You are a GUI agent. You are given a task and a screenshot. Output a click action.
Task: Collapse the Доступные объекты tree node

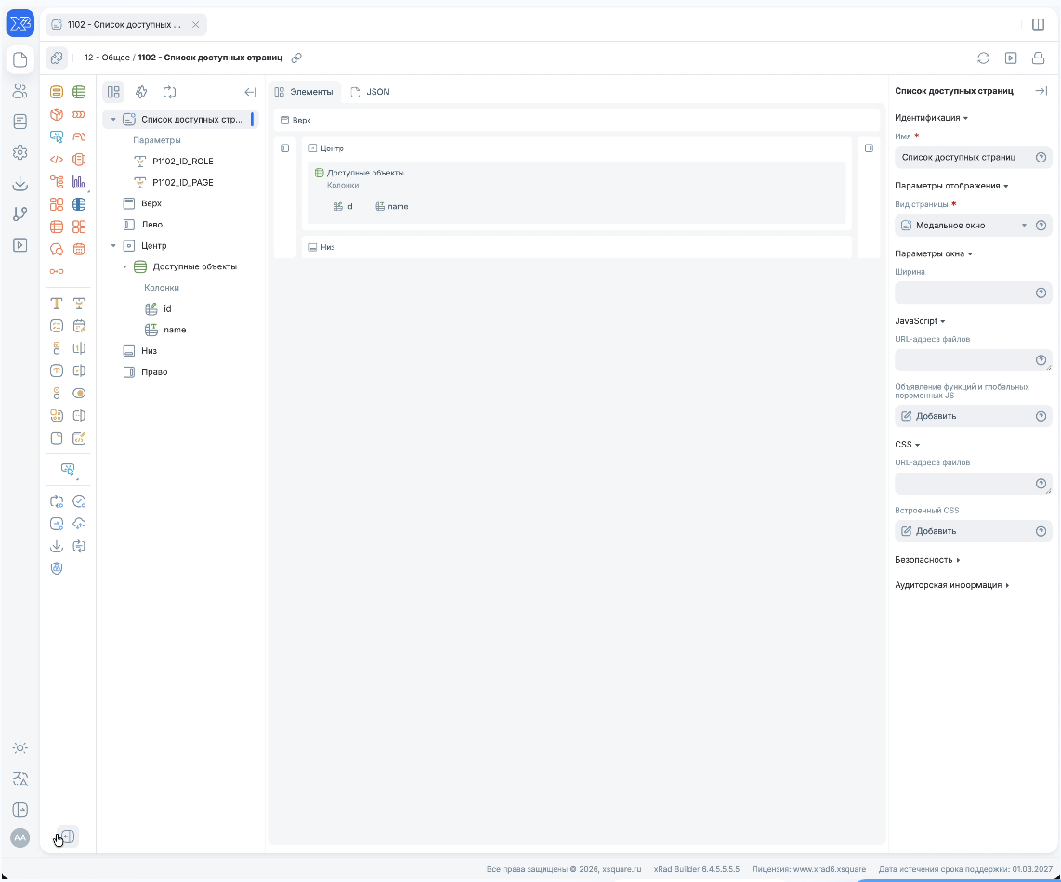click(x=124, y=266)
